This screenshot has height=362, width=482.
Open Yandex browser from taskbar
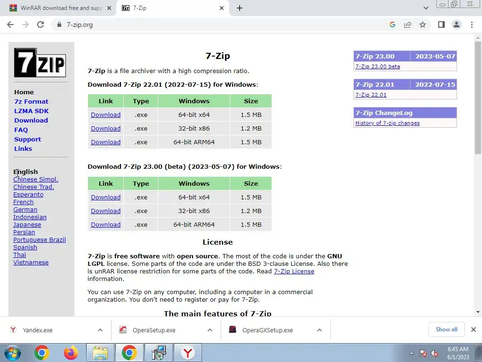pos(188,353)
